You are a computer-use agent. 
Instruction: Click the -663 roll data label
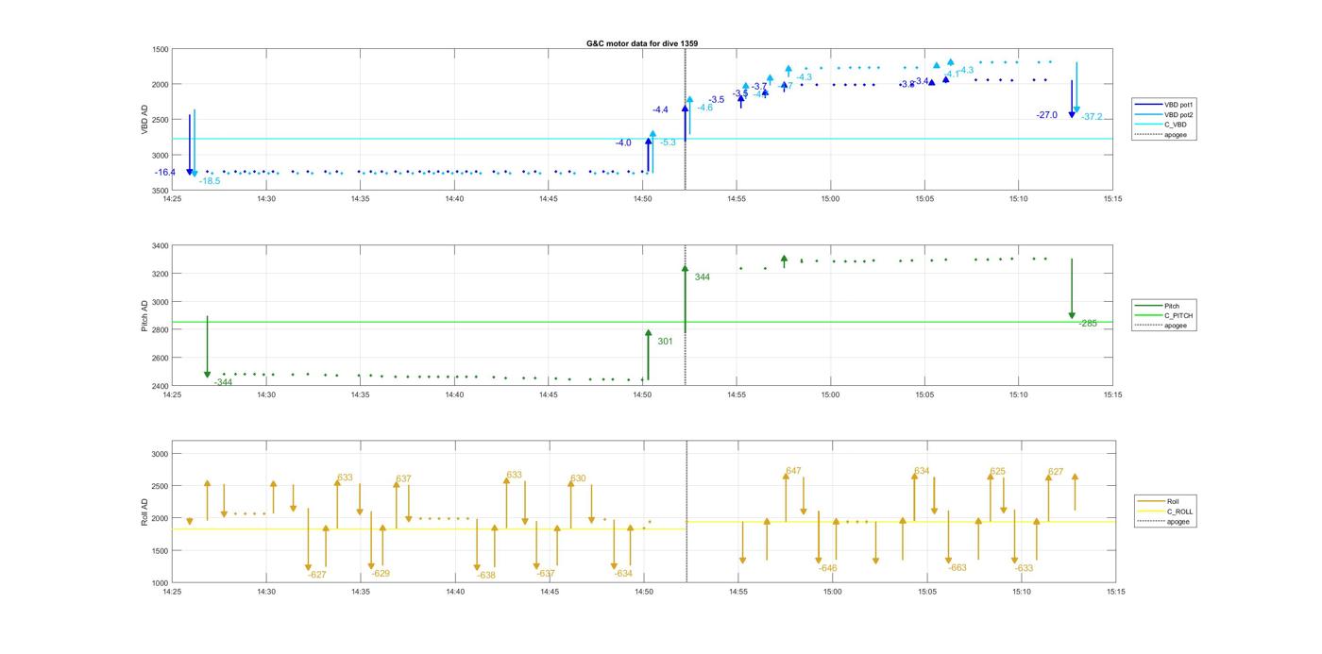(958, 568)
